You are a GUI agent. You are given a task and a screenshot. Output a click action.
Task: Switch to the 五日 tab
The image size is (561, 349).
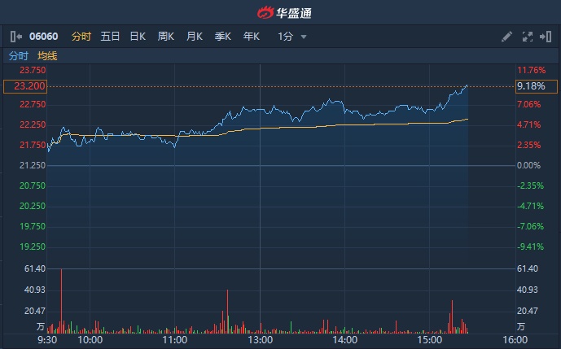click(110, 37)
